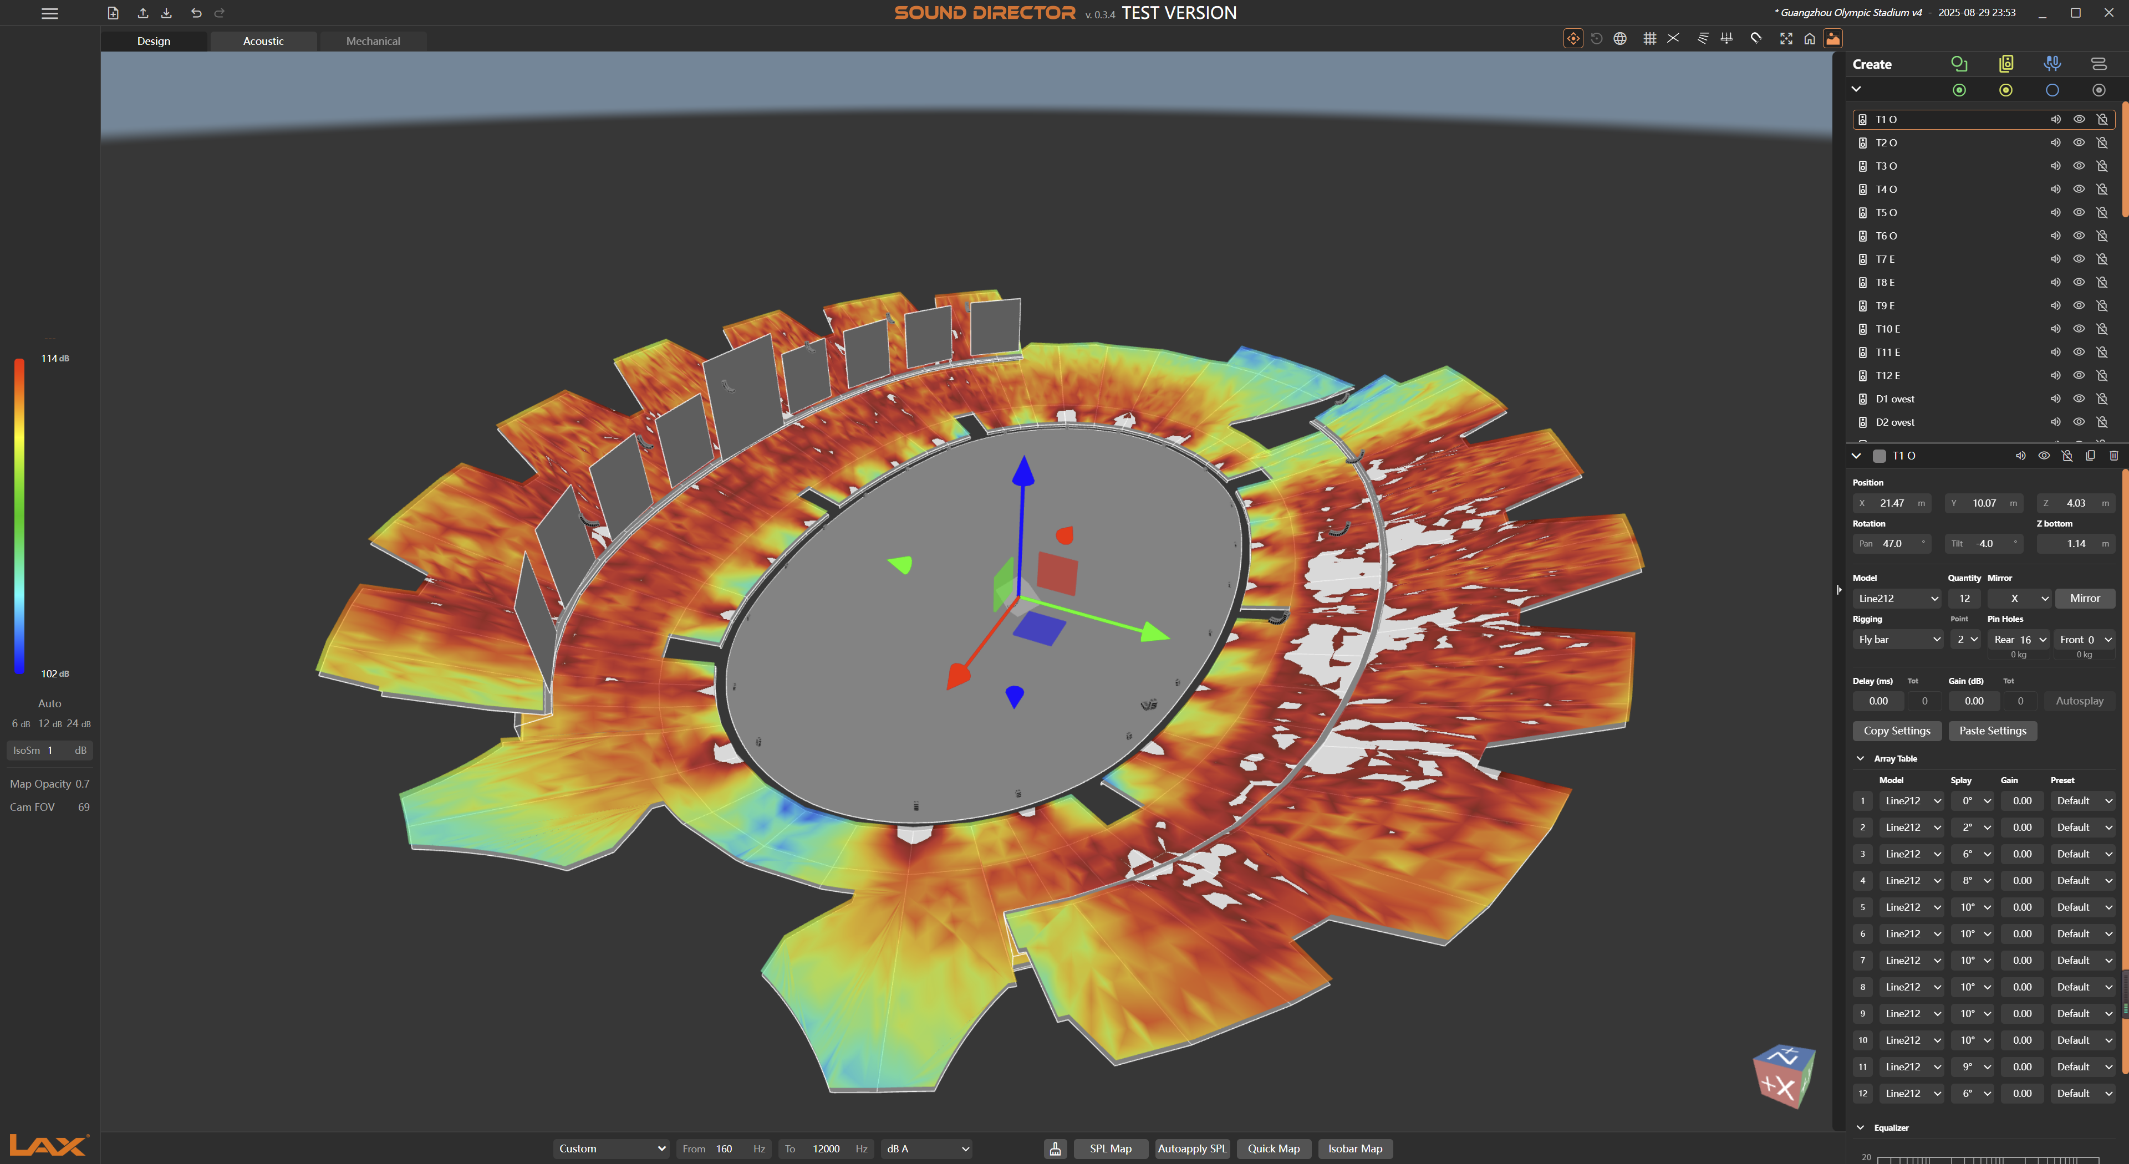Click the Pan rotation input field
The image size is (2129, 1164).
[1892, 544]
